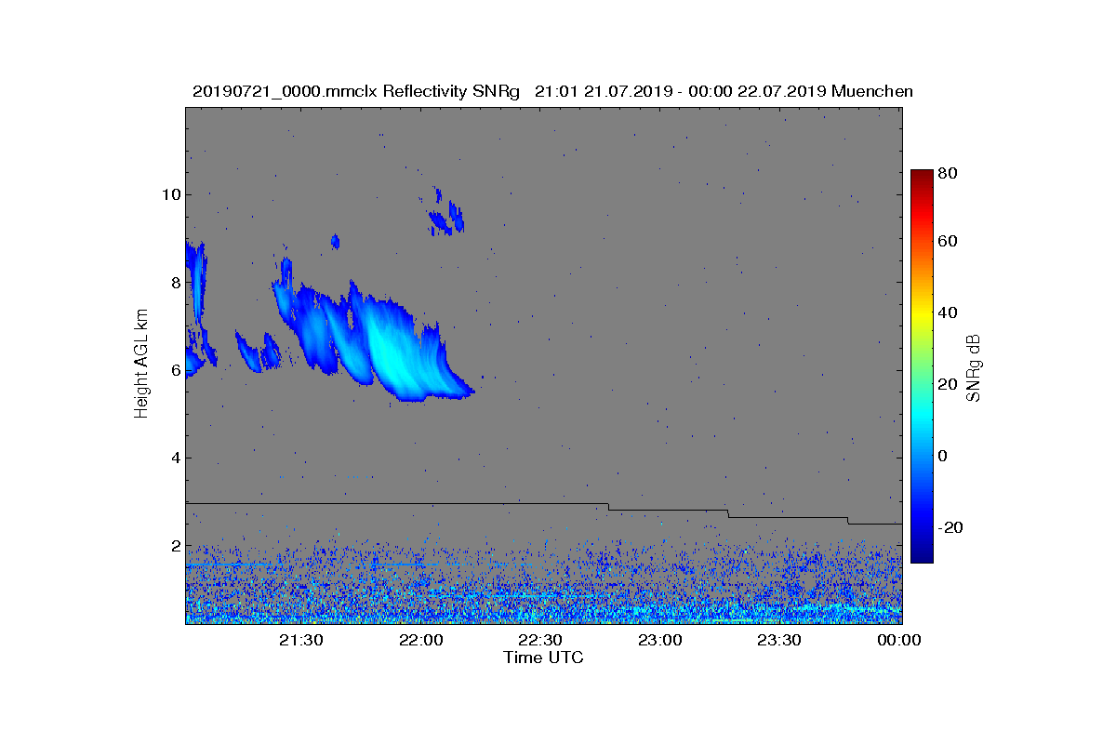Click the height axis label 2

[x=175, y=546]
